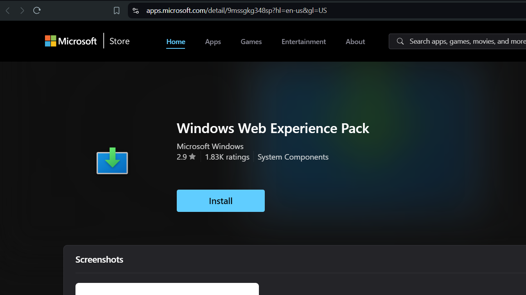Click the rating star icon
This screenshot has height=295, width=526.
click(192, 157)
